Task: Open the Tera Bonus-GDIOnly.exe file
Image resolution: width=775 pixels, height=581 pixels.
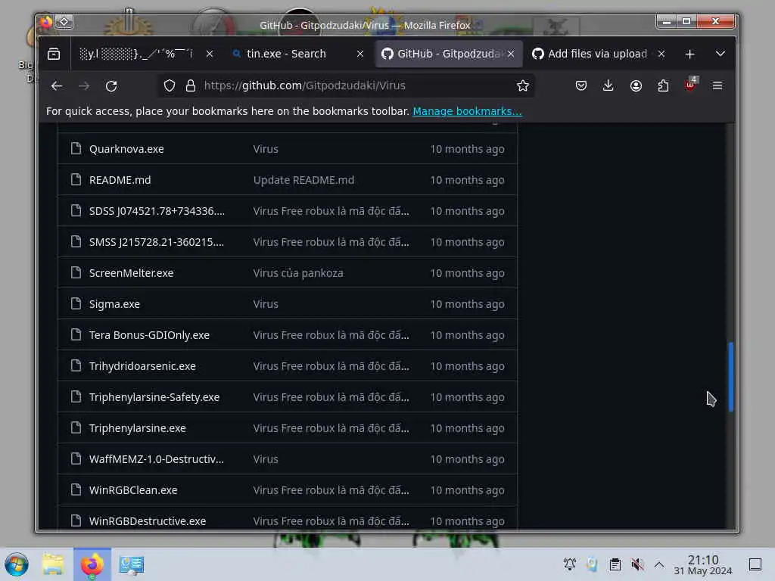Action: pyautogui.click(x=149, y=335)
